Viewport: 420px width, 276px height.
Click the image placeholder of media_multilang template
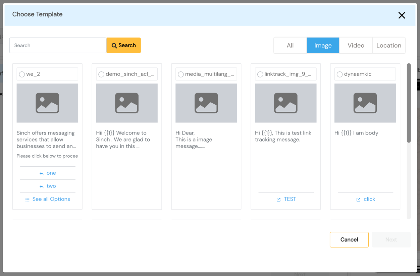pos(206,103)
